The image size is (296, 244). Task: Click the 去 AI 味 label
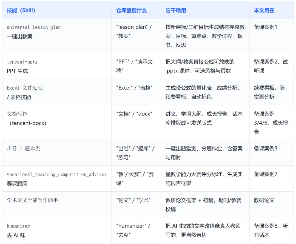coord(16,235)
